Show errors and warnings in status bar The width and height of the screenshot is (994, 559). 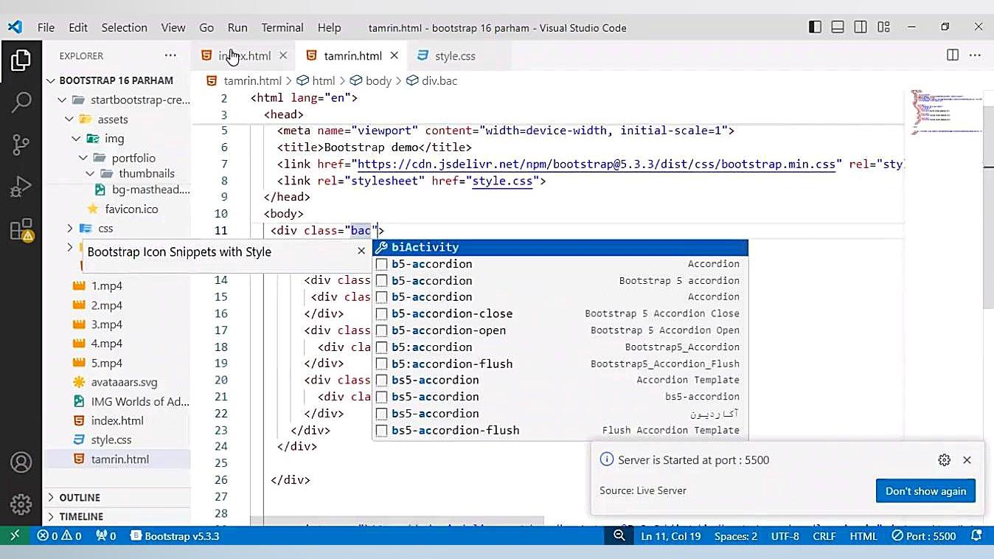(x=60, y=536)
